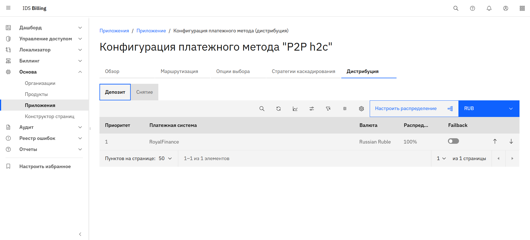Open table filter sliders icon
The image size is (530, 240).
pos(311,109)
